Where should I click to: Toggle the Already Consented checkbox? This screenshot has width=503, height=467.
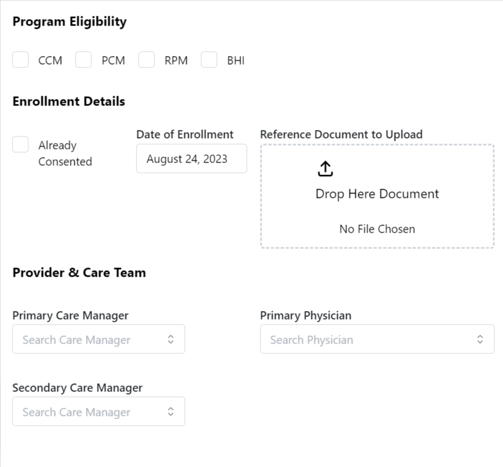pyautogui.click(x=21, y=145)
